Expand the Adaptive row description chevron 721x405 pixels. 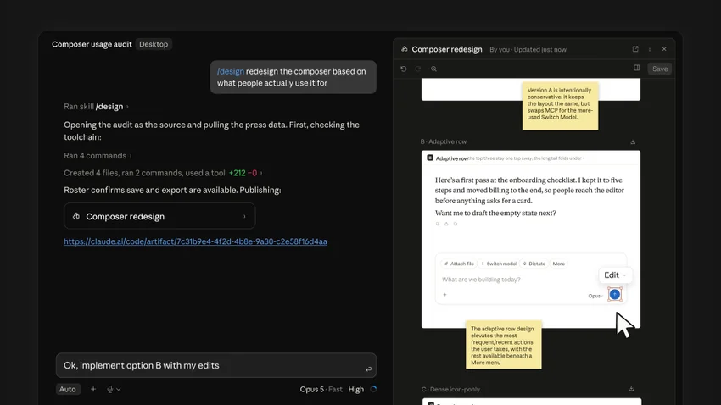tap(584, 158)
